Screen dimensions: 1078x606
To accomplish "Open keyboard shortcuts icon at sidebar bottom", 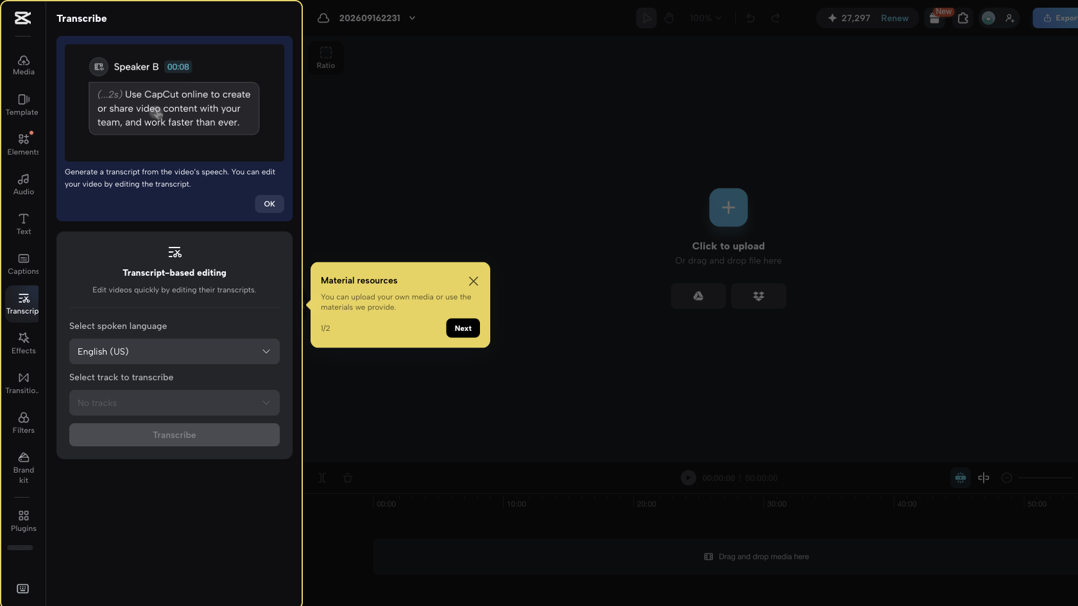I will 22,589.
